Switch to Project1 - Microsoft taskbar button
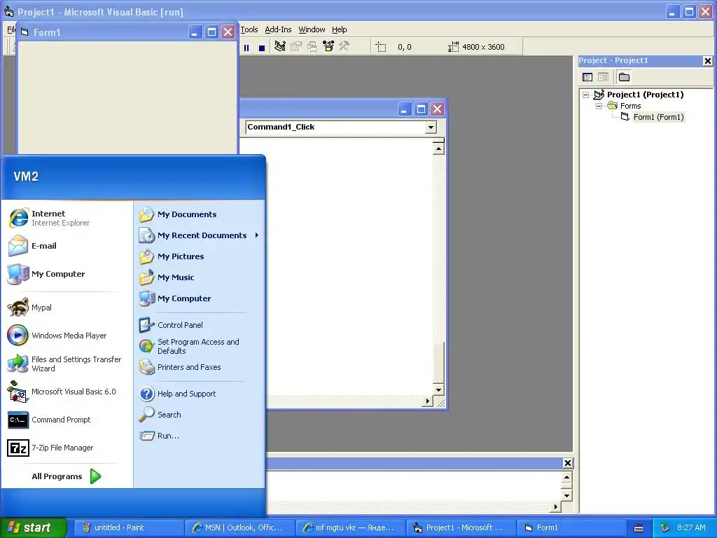Viewport: 717px width, 538px height. 461,527
